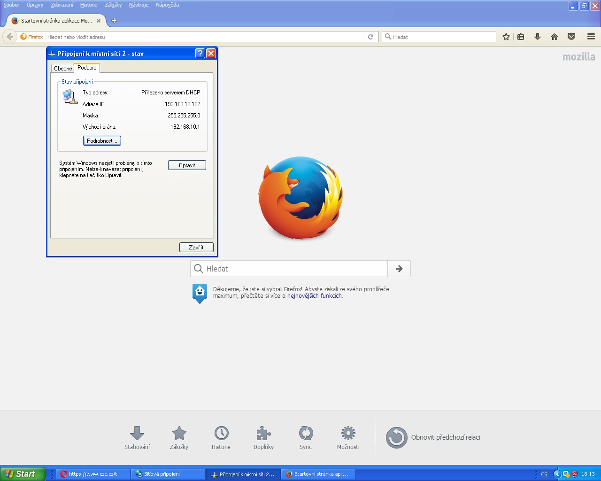
Task: Click the Podrobnosti... button
Action: [102, 141]
